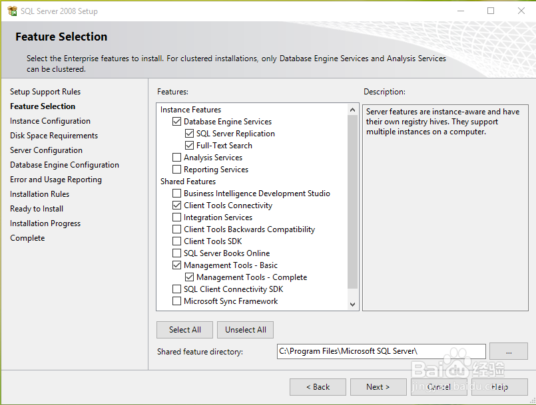Check Client Tools SDK checkbox
The height and width of the screenshot is (405, 536).
pos(176,241)
